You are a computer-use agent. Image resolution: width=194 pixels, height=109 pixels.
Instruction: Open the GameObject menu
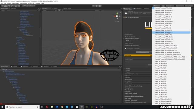pos(15,3)
